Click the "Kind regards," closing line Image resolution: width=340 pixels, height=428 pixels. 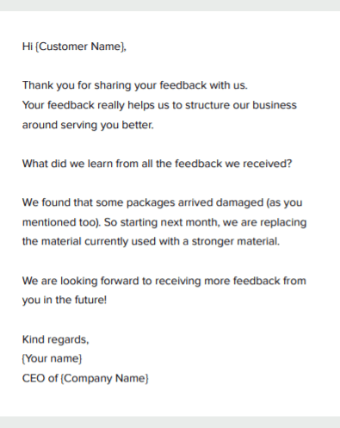point(56,339)
